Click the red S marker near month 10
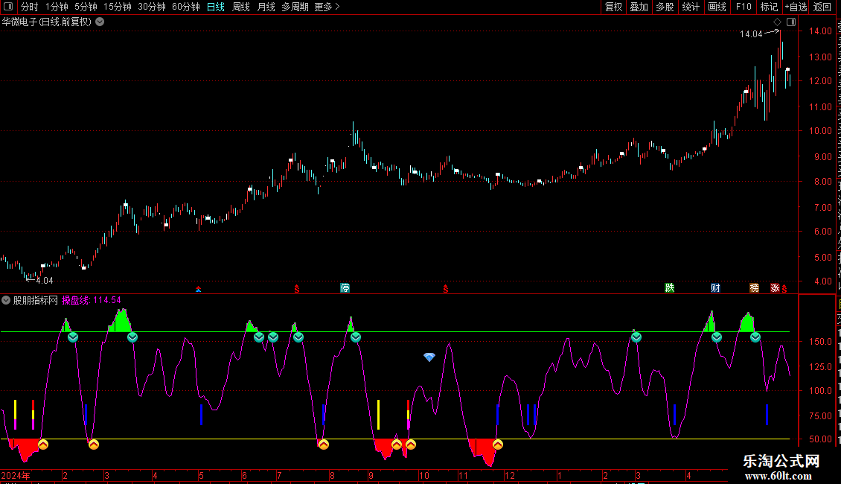This screenshot has width=841, height=484. 446,289
